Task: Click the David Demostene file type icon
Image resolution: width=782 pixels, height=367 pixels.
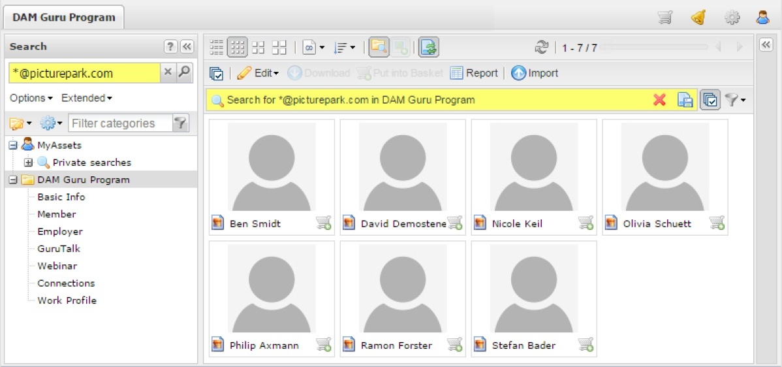Action: coord(349,223)
